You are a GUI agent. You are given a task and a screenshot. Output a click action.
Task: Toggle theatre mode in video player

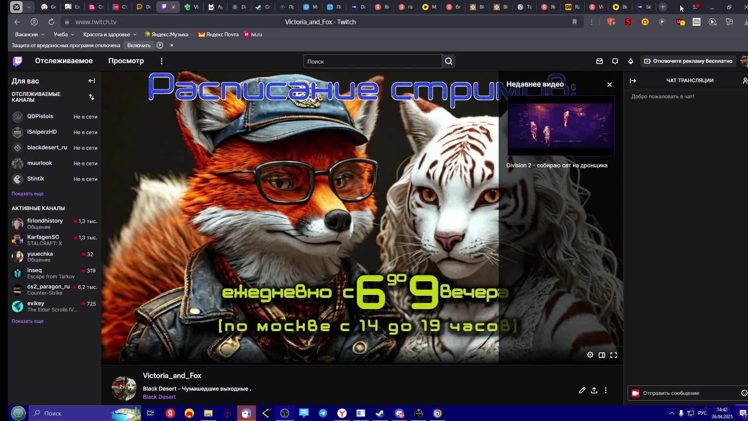602,355
